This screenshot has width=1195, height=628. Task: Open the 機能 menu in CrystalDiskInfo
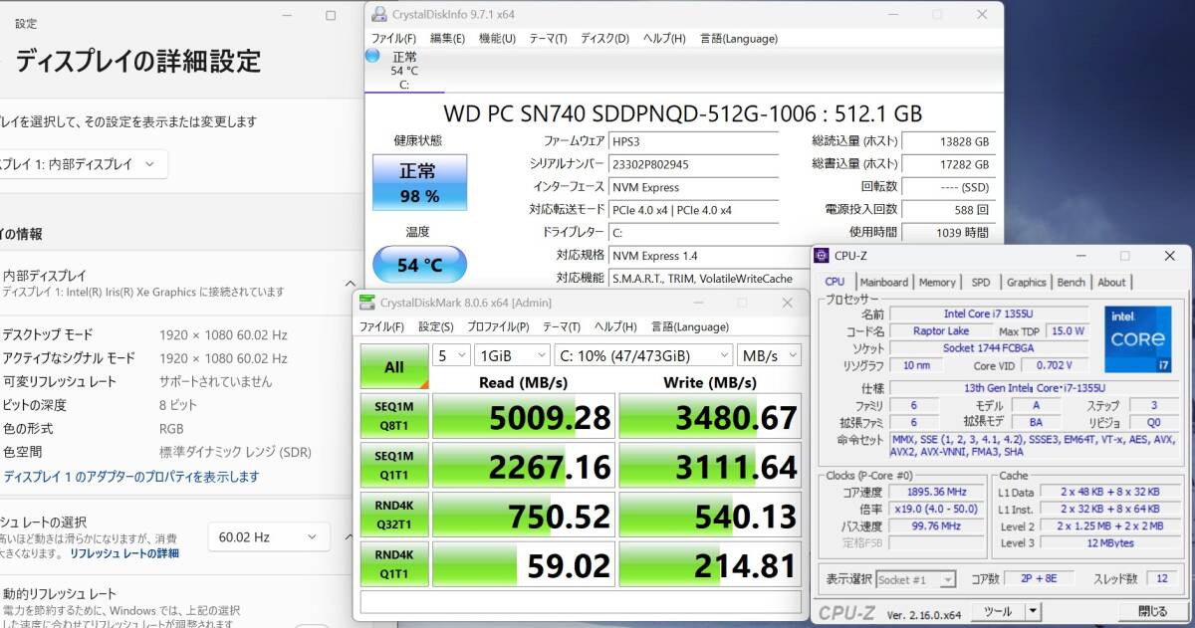[x=496, y=38]
